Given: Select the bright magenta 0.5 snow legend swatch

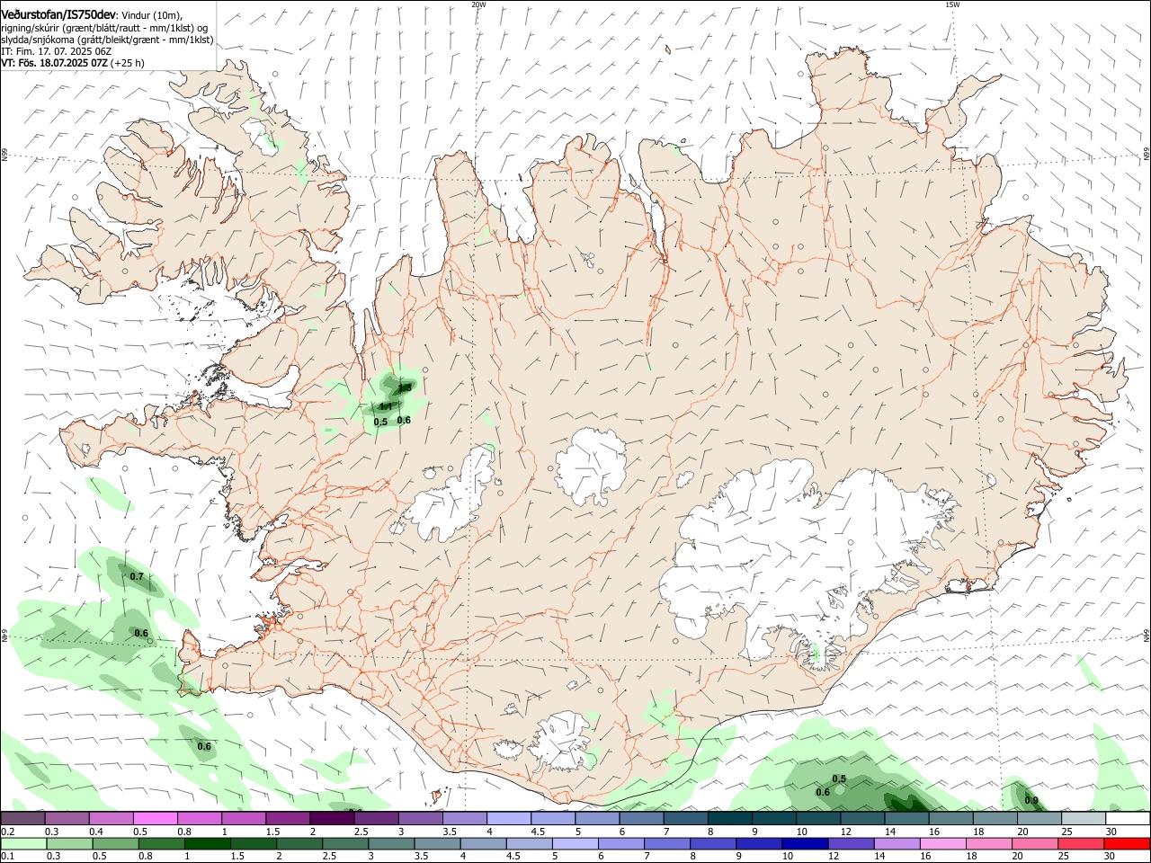Looking at the screenshot, I should point(155,819).
